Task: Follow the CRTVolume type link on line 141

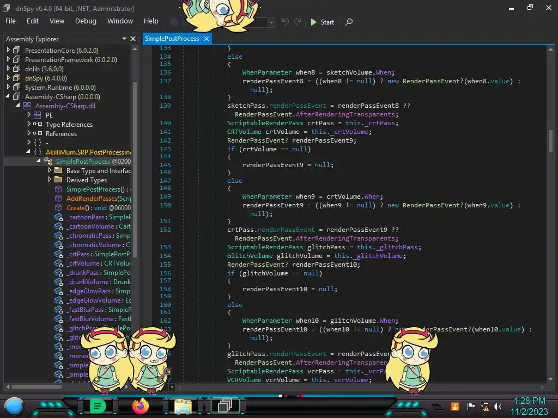Action: pos(244,132)
